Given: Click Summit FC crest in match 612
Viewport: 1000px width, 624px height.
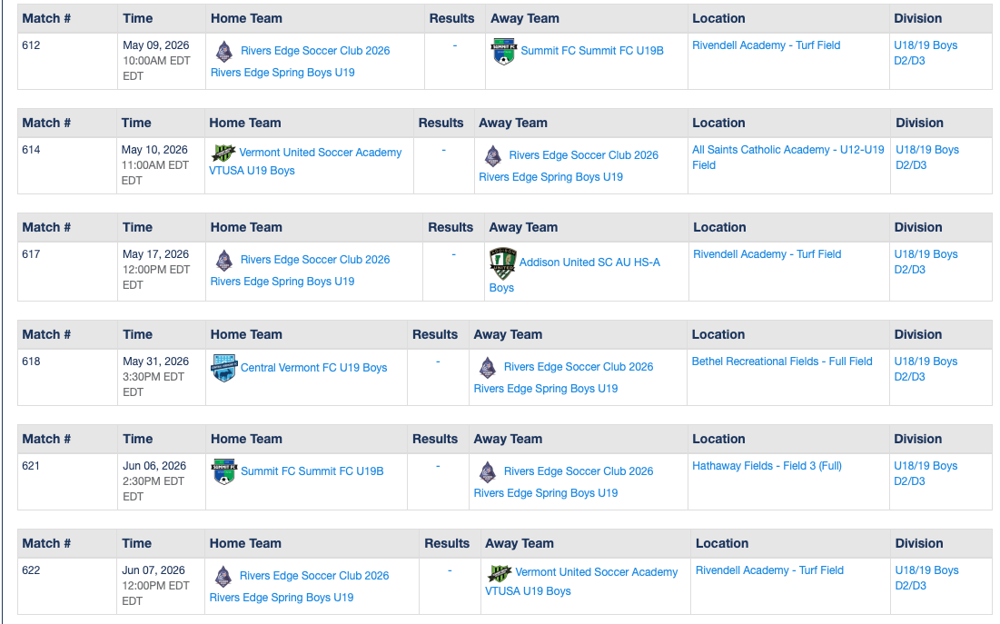Looking at the screenshot, I should coord(503,51).
